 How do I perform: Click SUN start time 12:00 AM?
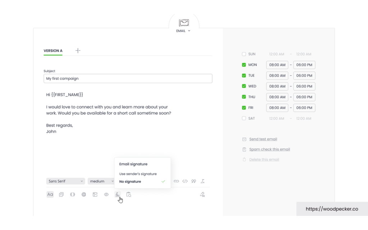point(277,54)
